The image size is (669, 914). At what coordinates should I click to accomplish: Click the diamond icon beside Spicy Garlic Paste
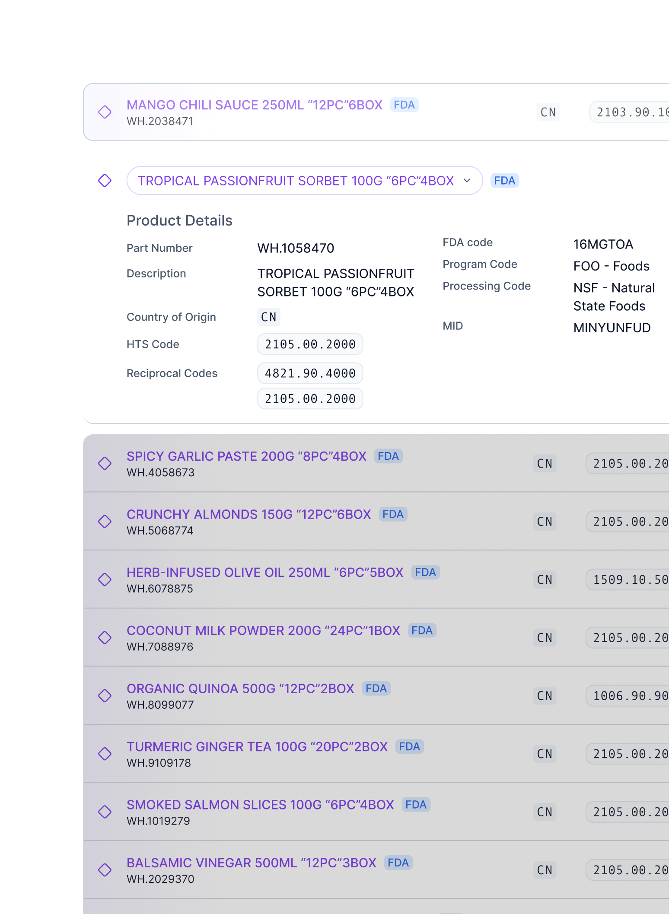(105, 463)
